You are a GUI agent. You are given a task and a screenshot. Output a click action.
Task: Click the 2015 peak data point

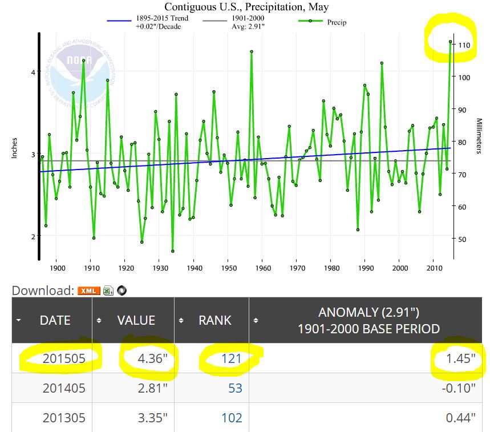click(450, 42)
